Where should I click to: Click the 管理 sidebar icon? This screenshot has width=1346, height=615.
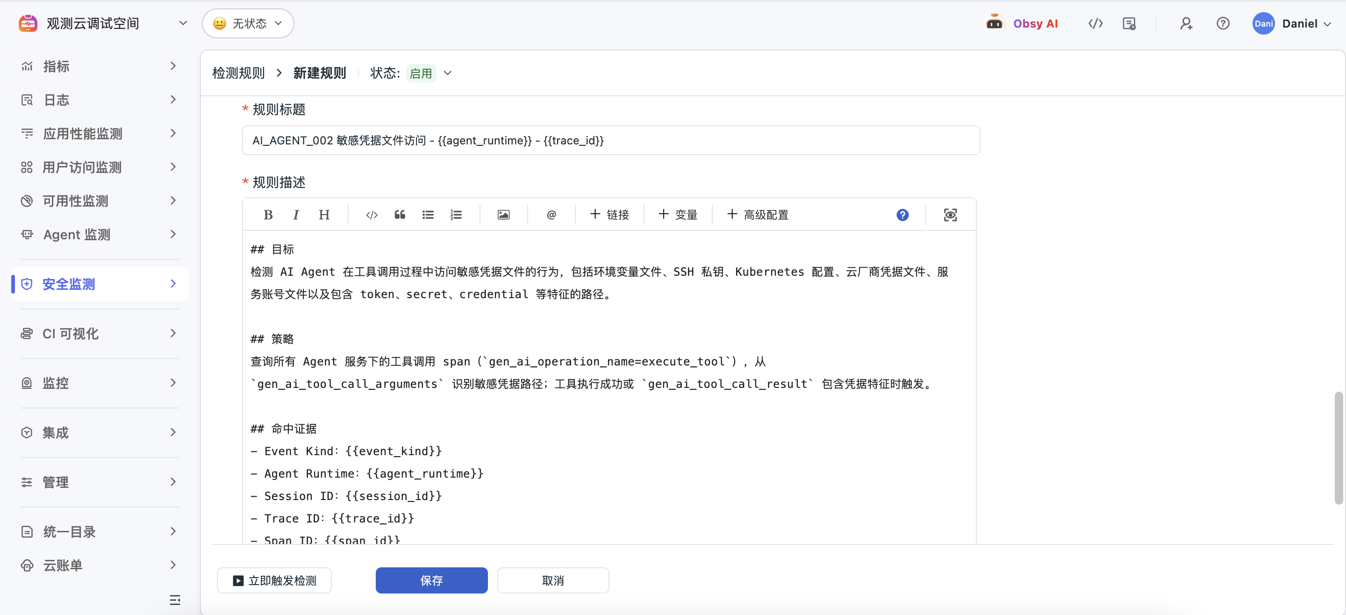pos(27,482)
